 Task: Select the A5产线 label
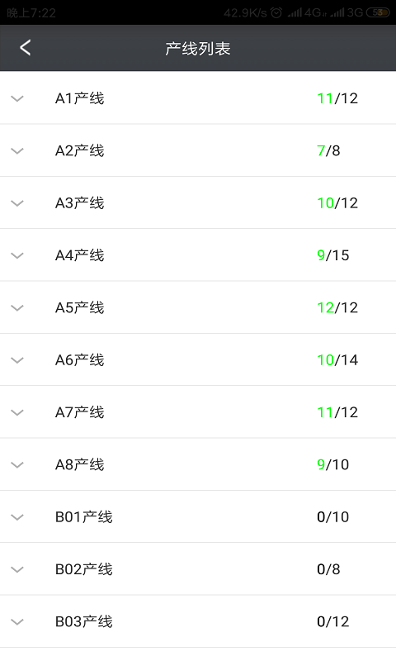click(79, 307)
